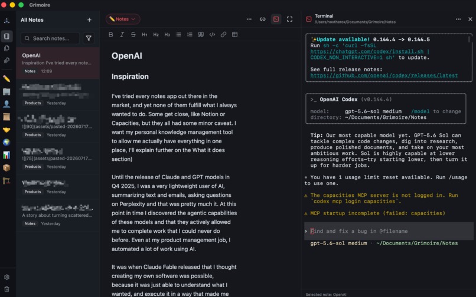Open the chatgpt.com codex install.sh link
The image size is (476, 297).
click(x=367, y=51)
